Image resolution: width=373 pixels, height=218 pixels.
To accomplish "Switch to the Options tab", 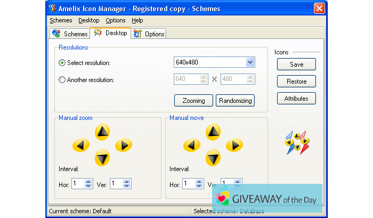I will 149,34.
